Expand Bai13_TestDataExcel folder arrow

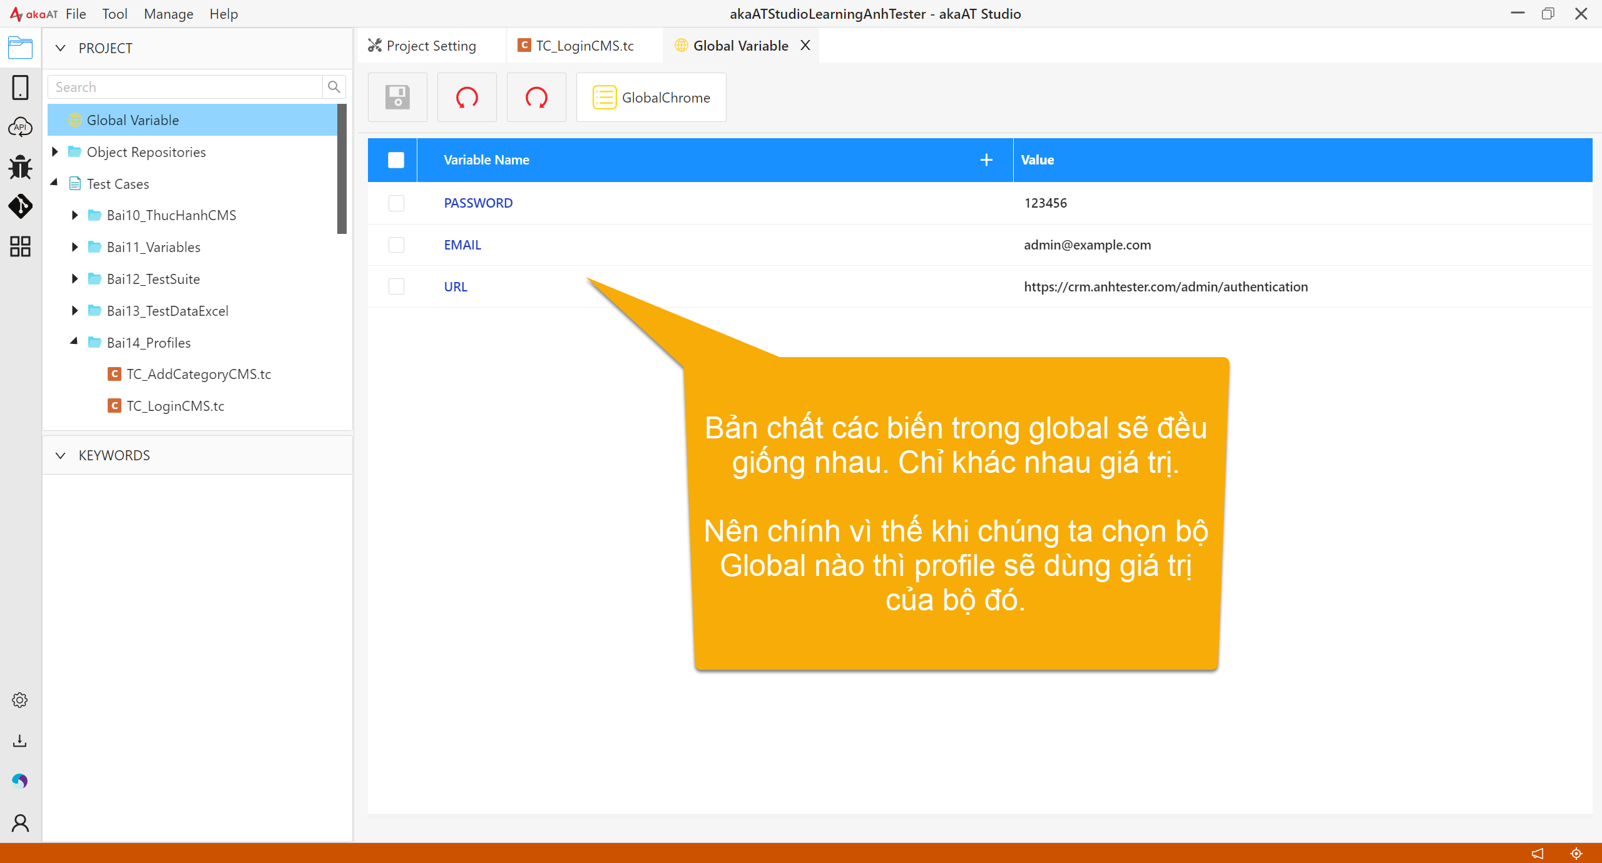[74, 311]
